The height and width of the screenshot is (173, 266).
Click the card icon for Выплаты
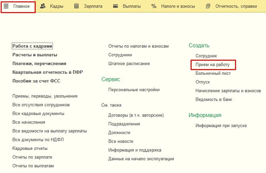(x=115, y=6)
